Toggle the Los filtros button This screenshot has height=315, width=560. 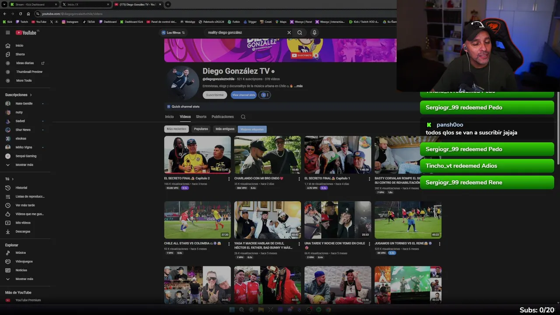(173, 32)
